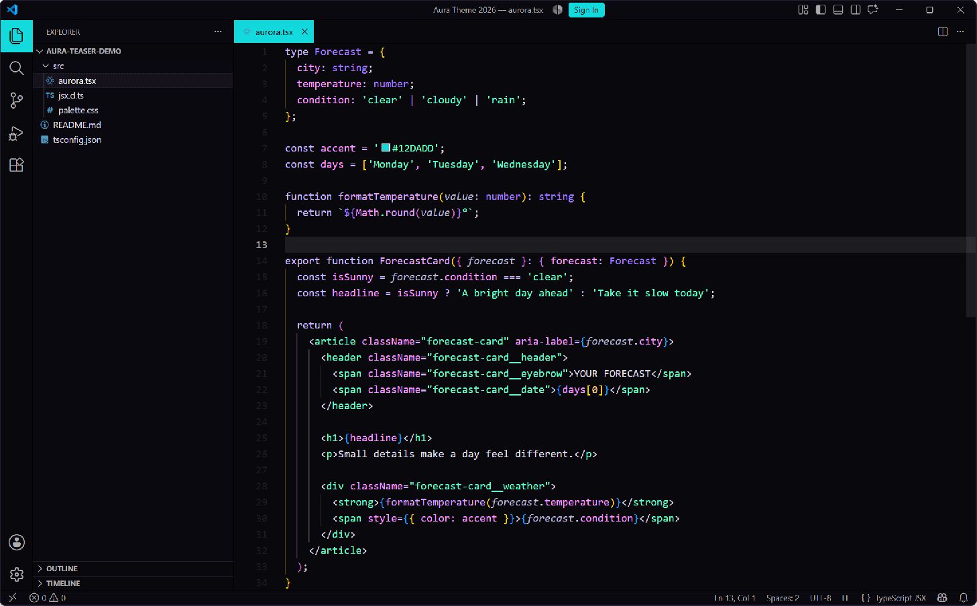Open the Extensions view
Viewport: 977px width, 606px height.
pos(17,165)
